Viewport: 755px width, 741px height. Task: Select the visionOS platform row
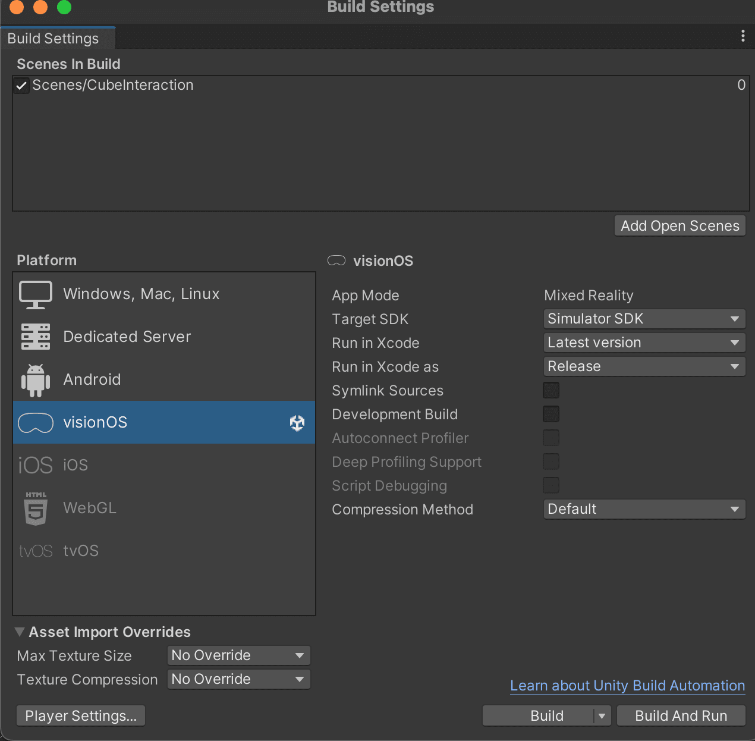164,422
